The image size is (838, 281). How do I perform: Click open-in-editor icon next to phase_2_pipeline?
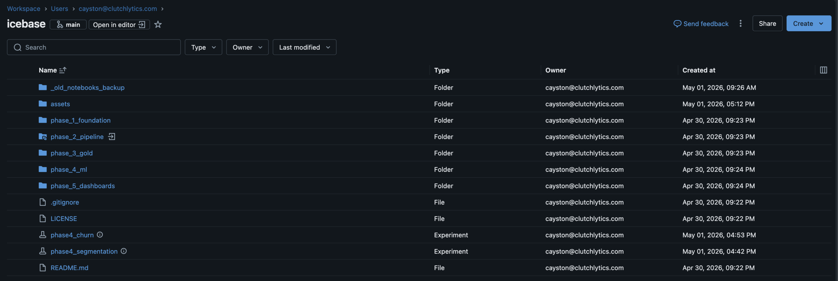tap(112, 137)
